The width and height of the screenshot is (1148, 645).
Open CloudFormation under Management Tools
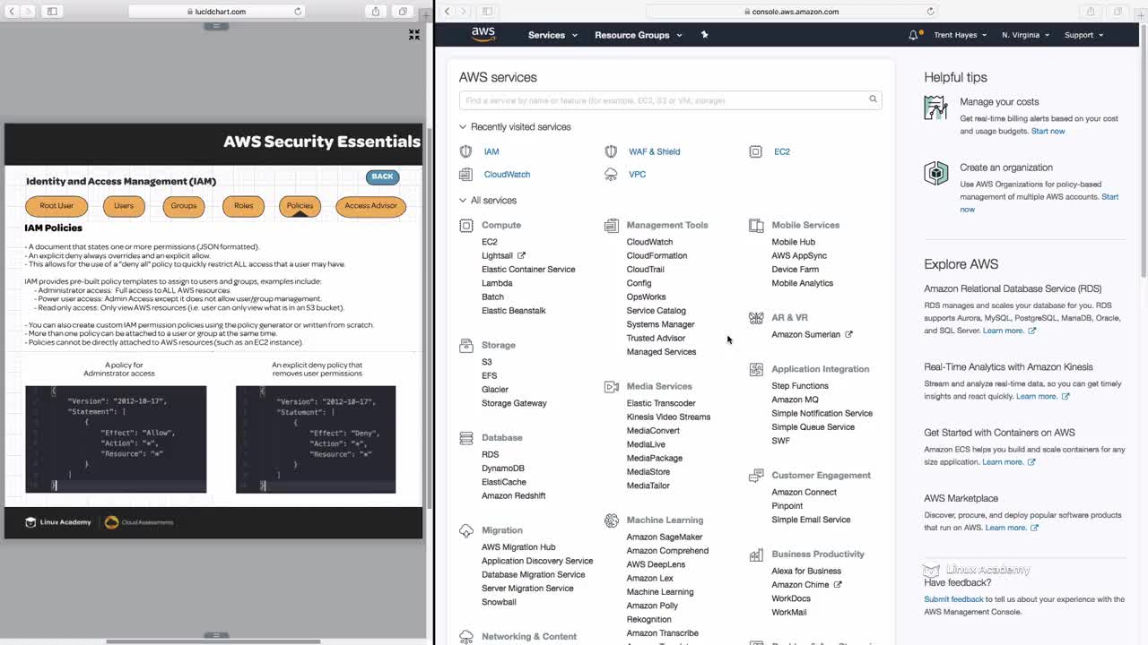pos(657,255)
